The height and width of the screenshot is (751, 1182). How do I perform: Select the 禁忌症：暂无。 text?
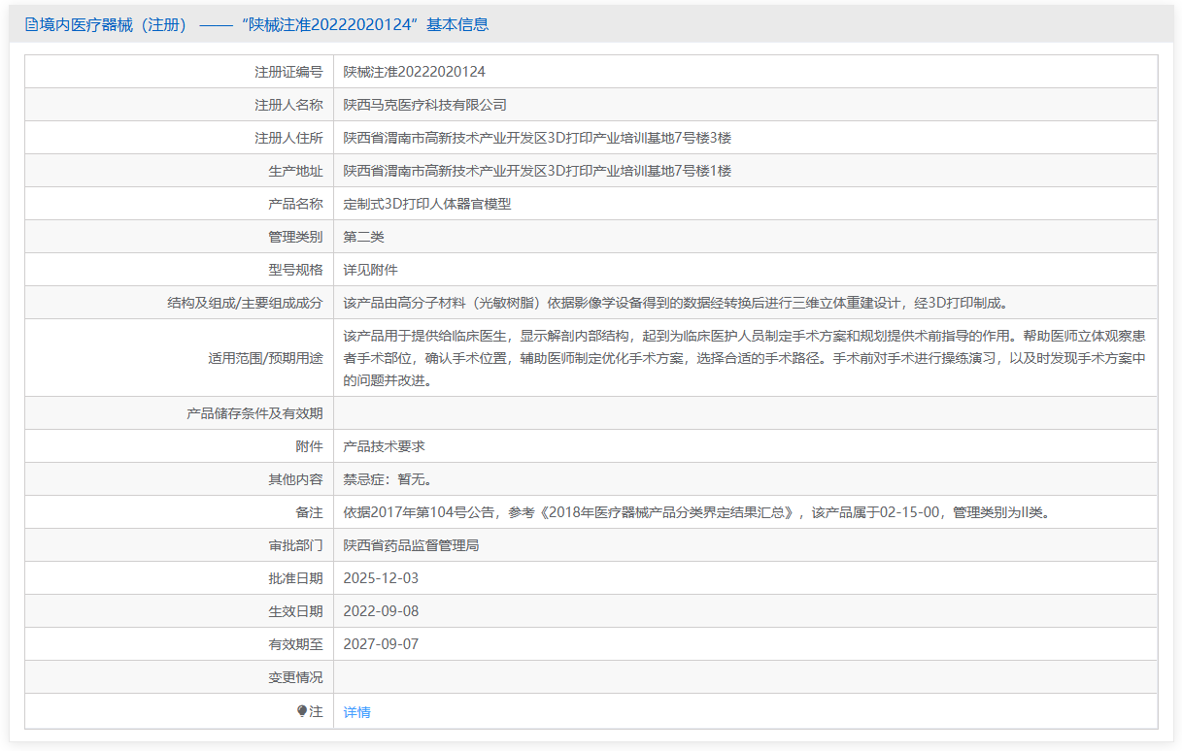pyautogui.click(x=388, y=479)
